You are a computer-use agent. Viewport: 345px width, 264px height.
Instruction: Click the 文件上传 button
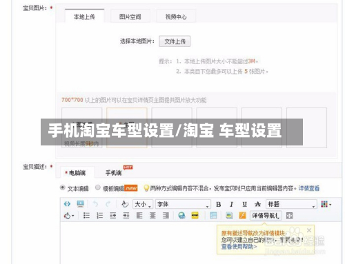[x=175, y=41]
